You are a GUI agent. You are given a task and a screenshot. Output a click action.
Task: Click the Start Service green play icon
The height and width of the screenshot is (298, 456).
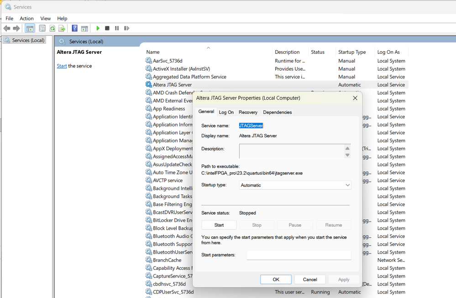point(98,28)
